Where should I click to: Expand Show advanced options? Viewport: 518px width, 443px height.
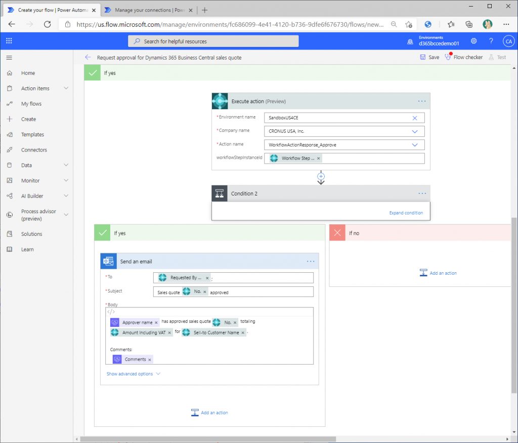(133, 374)
